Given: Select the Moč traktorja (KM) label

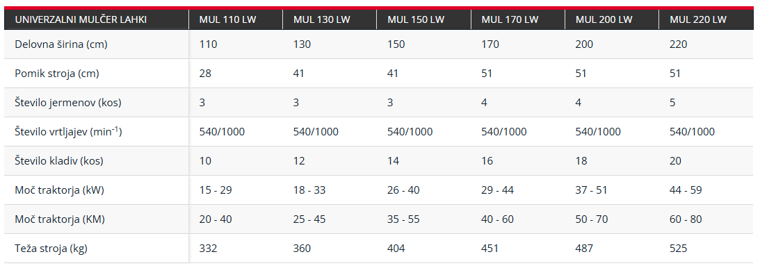Looking at the screenshot, I should point(60,219).
